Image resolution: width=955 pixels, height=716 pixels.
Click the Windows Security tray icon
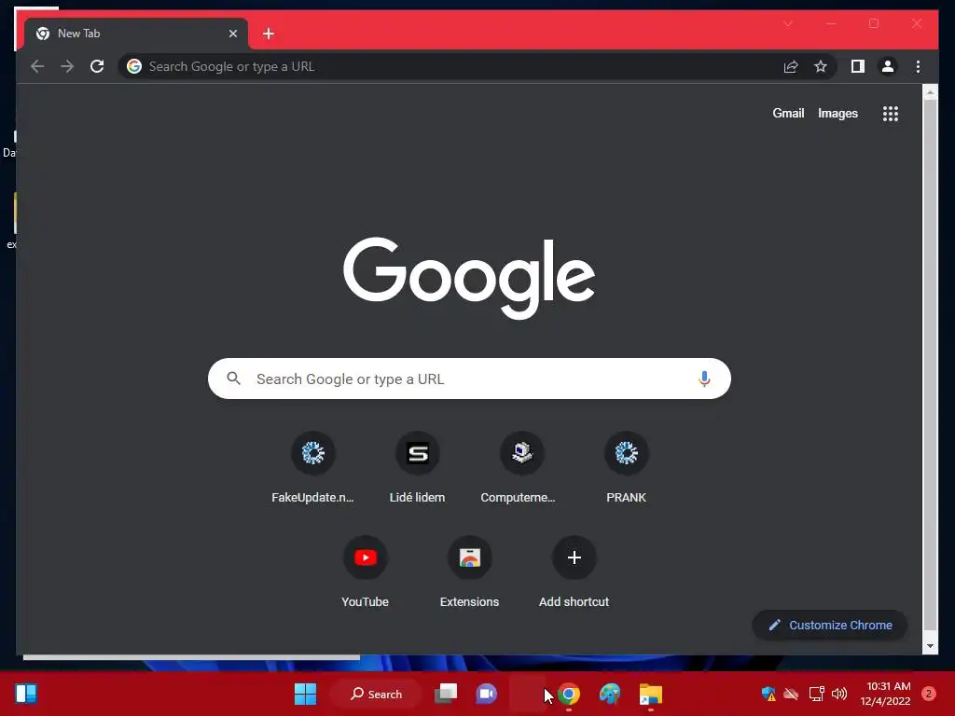(768, 694)
